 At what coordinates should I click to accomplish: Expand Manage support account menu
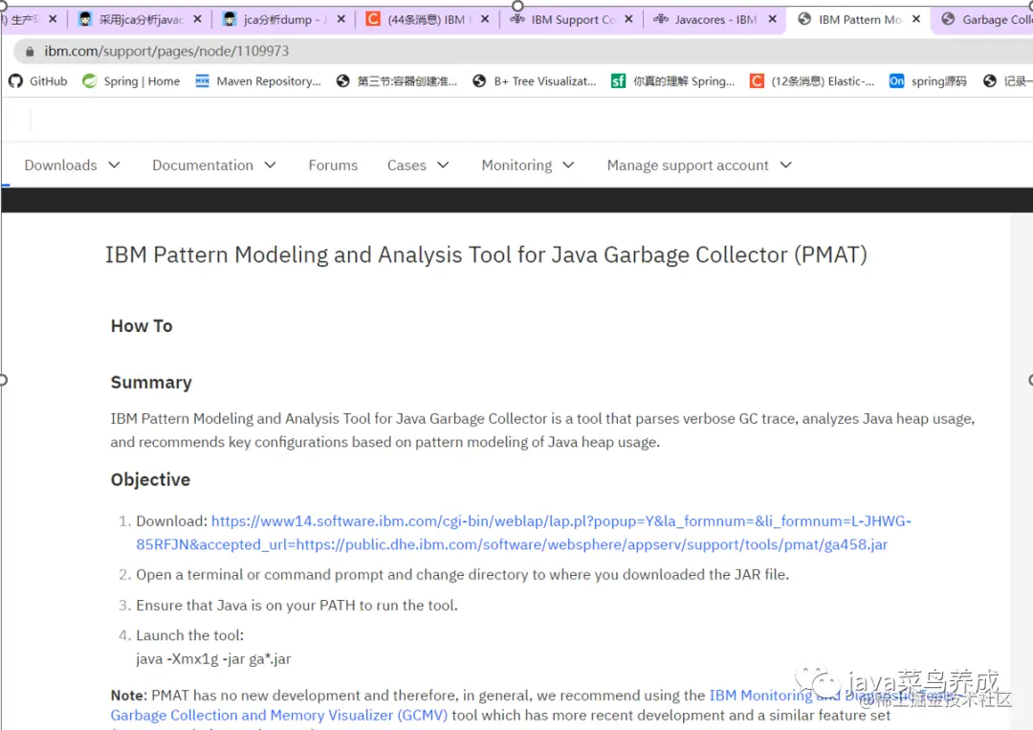(x=699, y=166)
